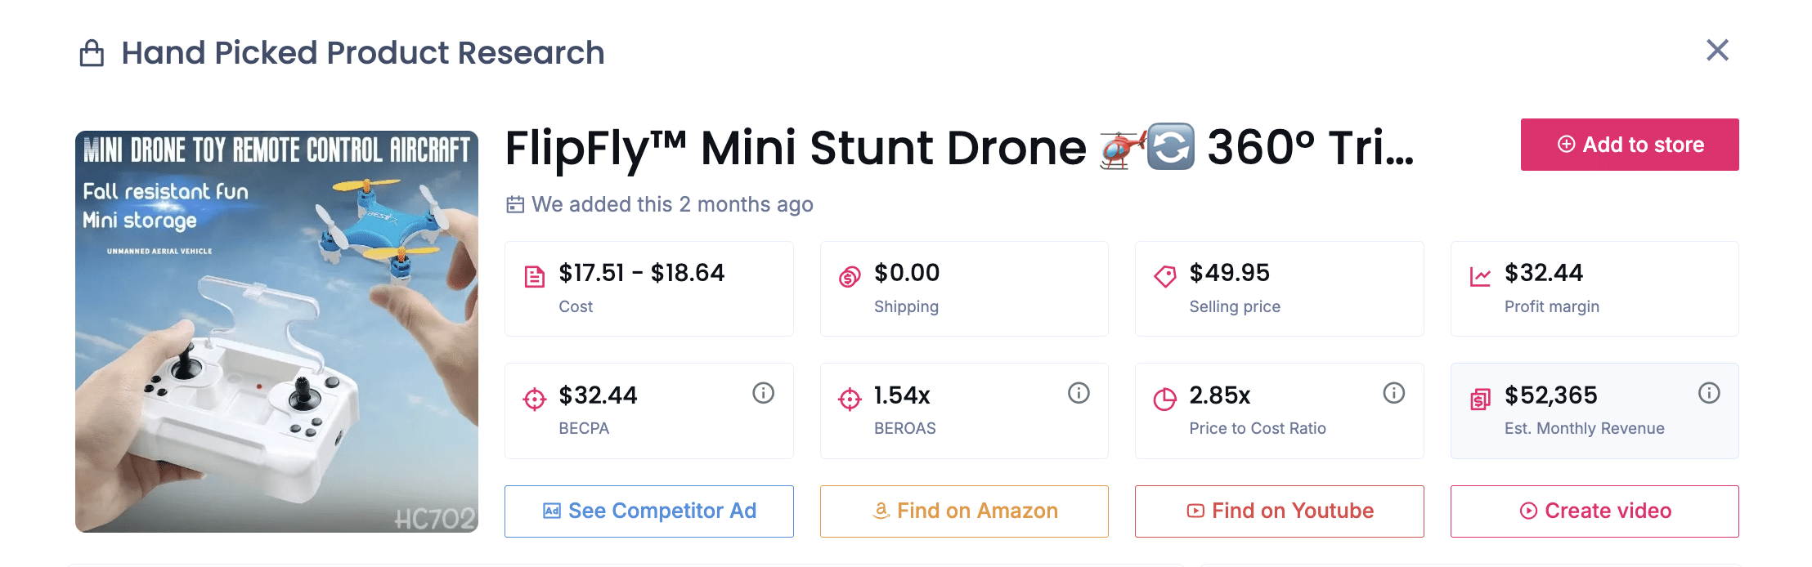This screenshot has width=1812, height=567.
Task: Open the Est. Monthly Revenue info tooltip
Action: pyautogui.click(x=1709, y=393)
